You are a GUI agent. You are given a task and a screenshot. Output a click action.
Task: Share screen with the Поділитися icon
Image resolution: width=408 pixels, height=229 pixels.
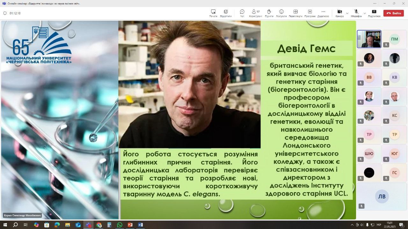pyautogui.click(x=374, y=13)
